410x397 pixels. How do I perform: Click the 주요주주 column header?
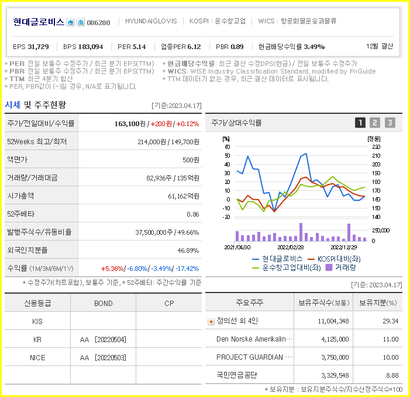tap(250, 302)
